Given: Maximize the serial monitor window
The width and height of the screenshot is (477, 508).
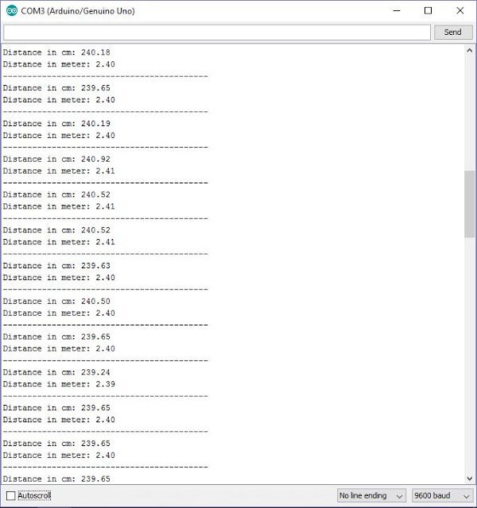Looking at the screenshot, I should pyautogui.click(x=428, y=10).
